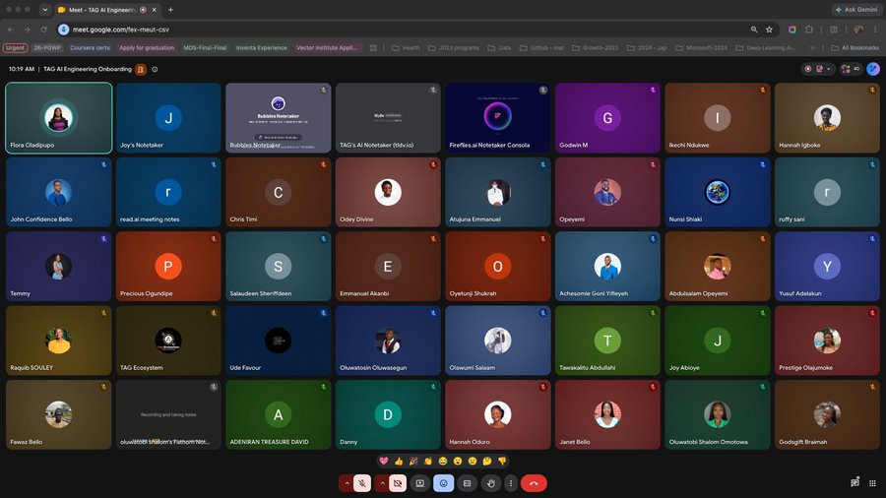Viewport: 886px width, 498px height.
Task: Open Apply for graduation bookmark
Action: (147, 48)
